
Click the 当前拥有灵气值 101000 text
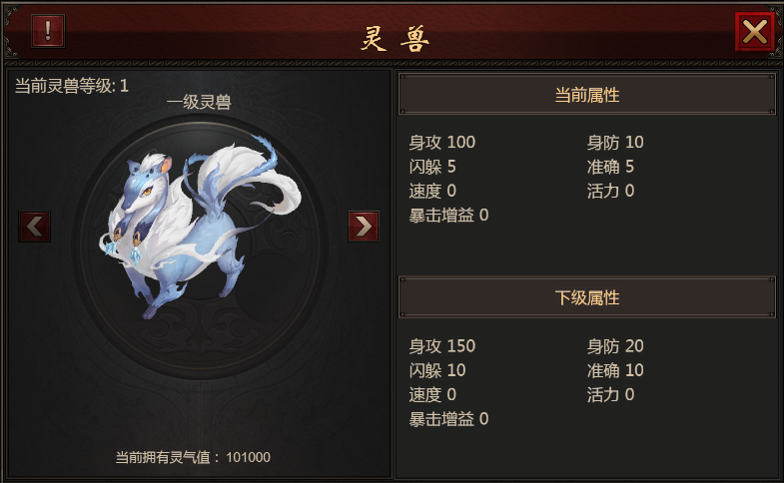tap(193, 457)
